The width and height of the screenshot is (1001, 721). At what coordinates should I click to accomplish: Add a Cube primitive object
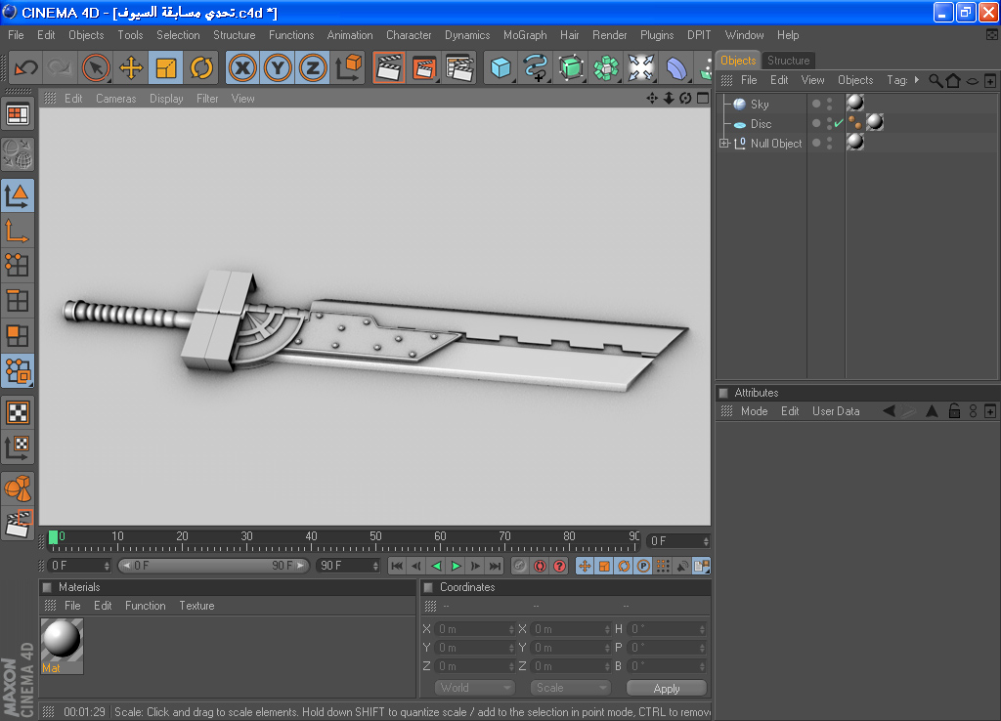click(500, 67)
